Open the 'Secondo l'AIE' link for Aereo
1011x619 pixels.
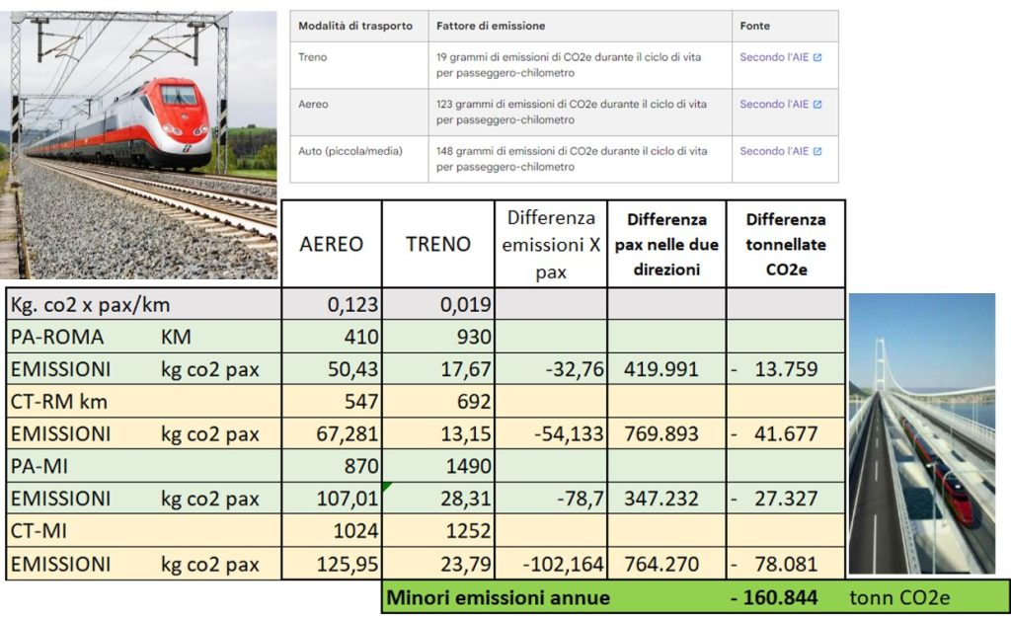pyautogui.click(x=774, y=105)
